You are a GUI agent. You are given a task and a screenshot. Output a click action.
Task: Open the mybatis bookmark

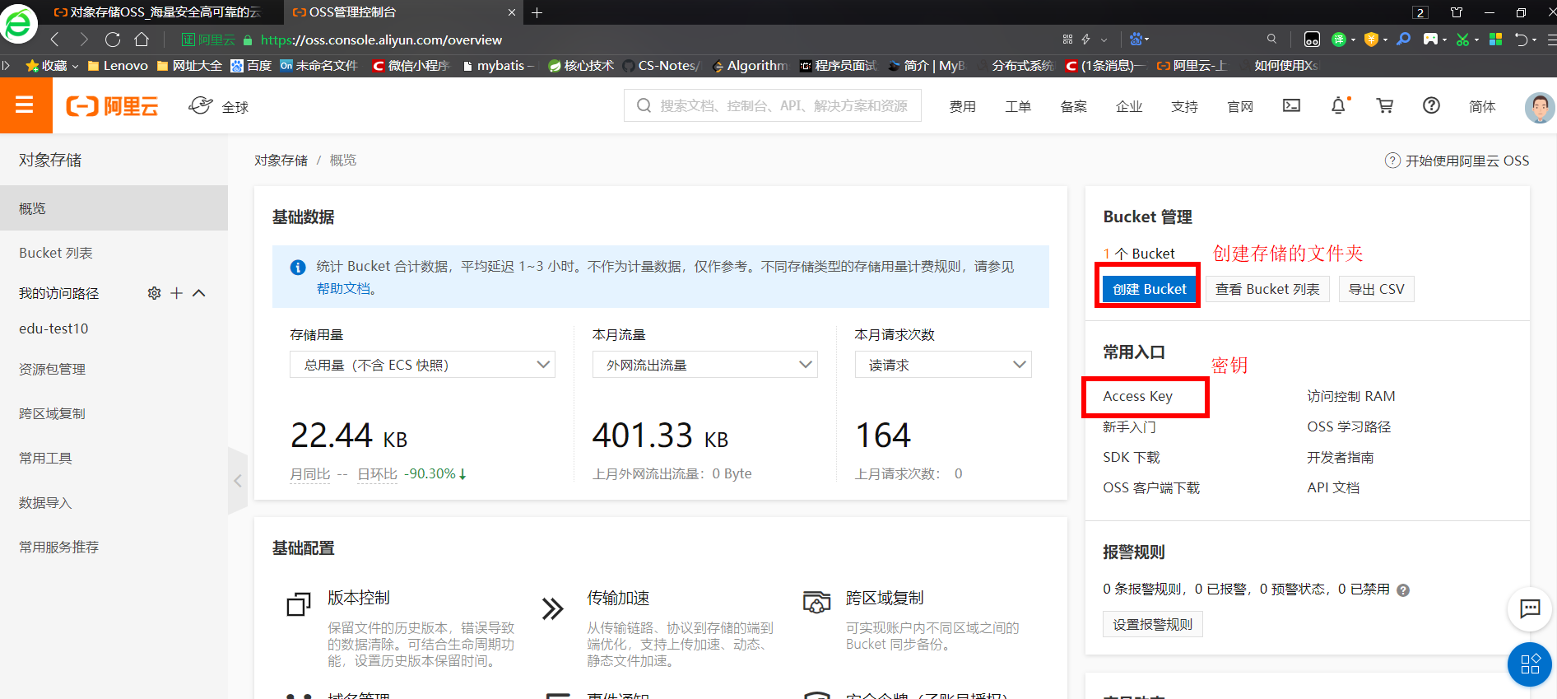click(499, 65)
